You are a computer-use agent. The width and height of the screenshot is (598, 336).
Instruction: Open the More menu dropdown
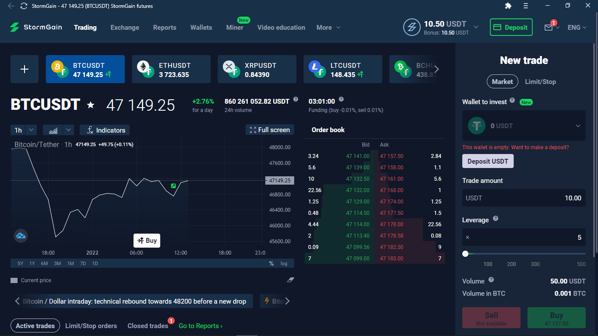coord(328,27)
